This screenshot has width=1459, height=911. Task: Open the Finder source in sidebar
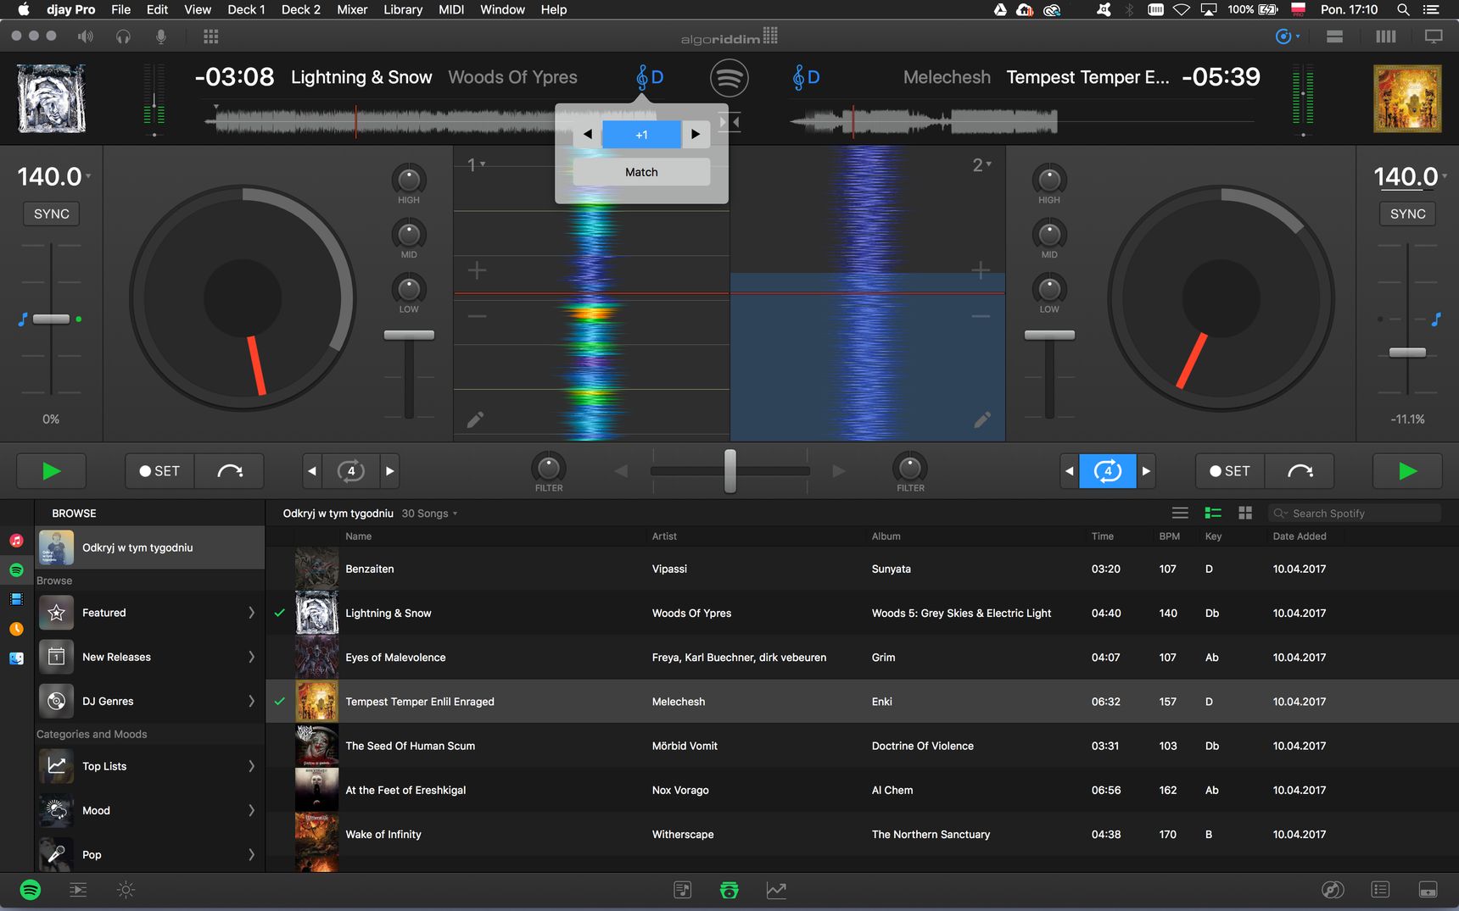point(16,658)
